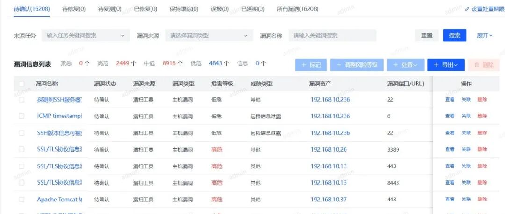The height and width of the screenshot is (214, 505).
Task: Check the SSH版本信息 row checkbox
Action: pyautogui.click(x=22, y=133)
